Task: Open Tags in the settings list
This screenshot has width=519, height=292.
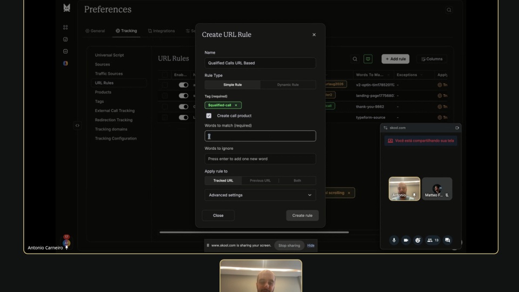Action: pyautogui.click(x=99, y=101)
